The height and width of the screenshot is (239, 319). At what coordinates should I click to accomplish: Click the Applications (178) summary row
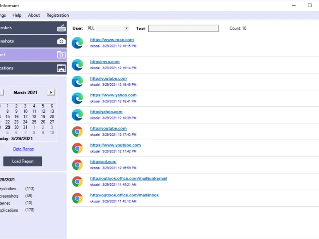[x=17, y=210]
